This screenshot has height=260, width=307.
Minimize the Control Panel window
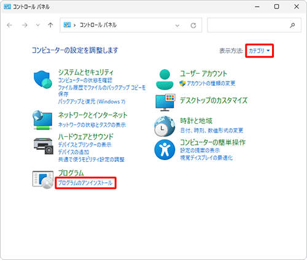257,7
